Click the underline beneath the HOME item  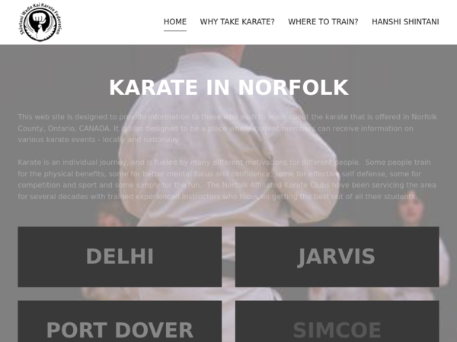[175, 30]
